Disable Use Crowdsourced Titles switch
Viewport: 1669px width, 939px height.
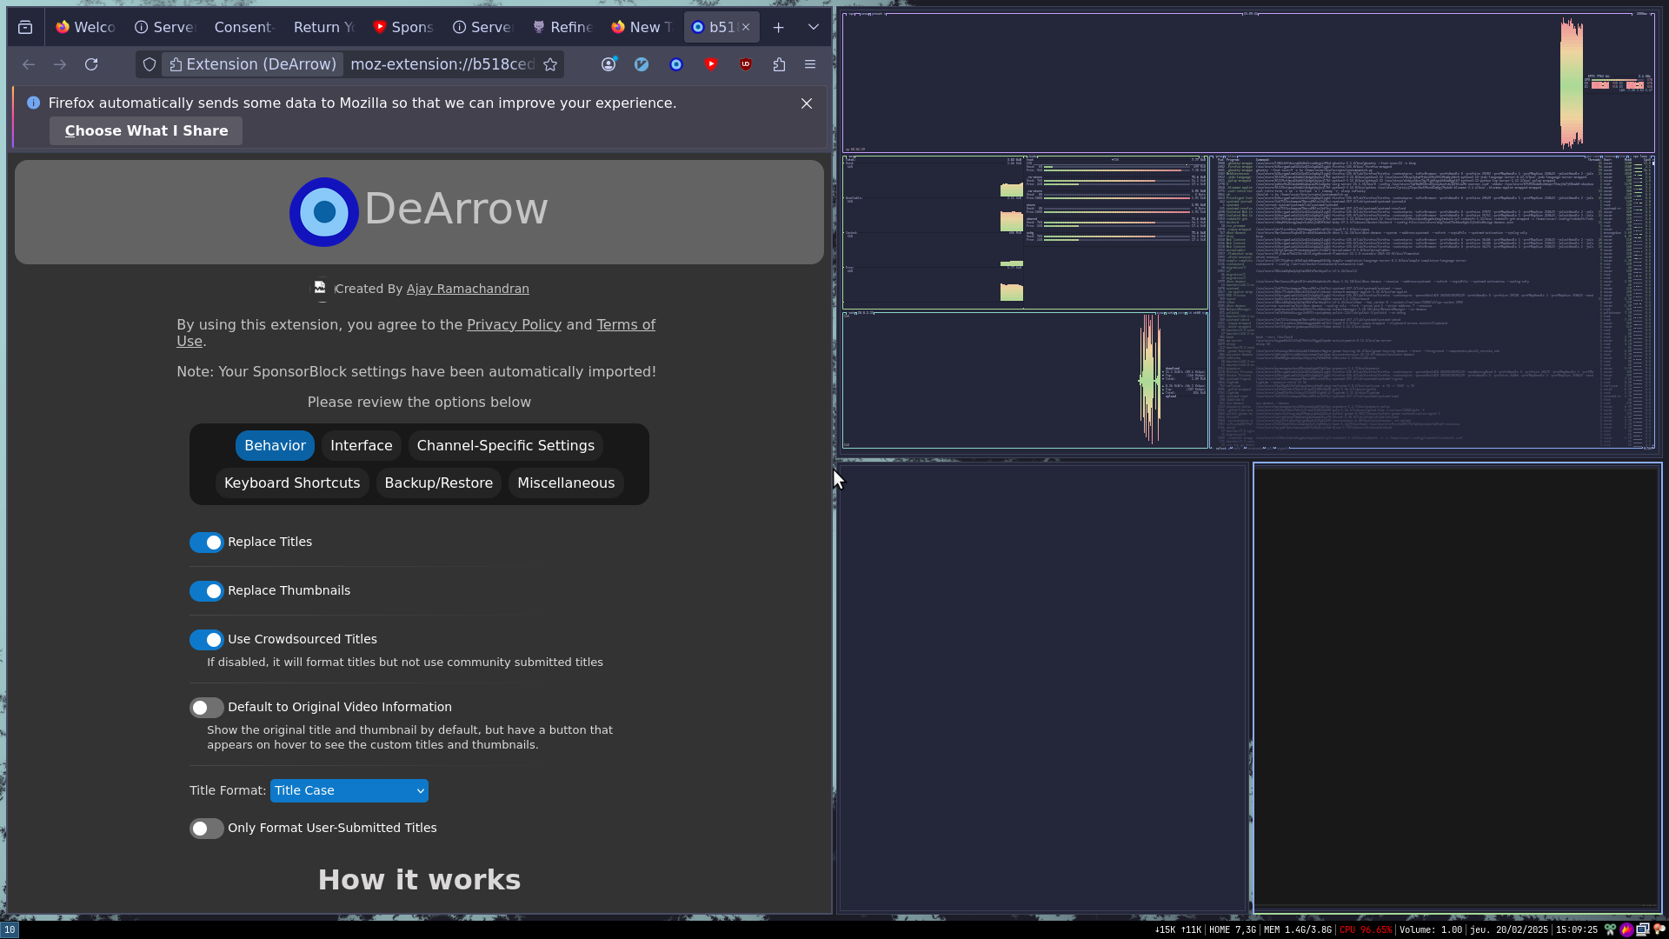tap(207, 640)
